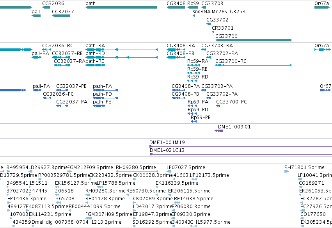Select the DME1-021G13 BAC label
The height and width of the screenshot is (228, 332).
tap(167, 151)
